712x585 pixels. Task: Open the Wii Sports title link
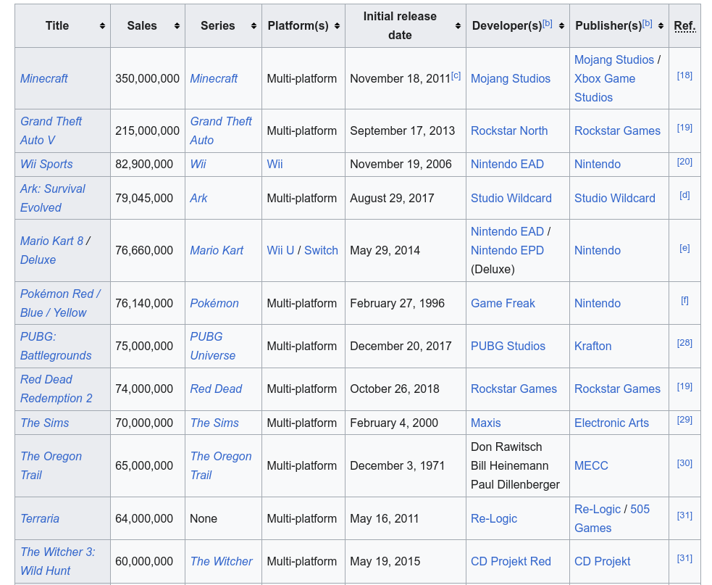point(46,164)
